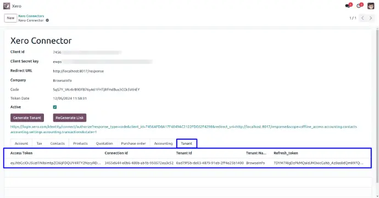Screen dimensions: 379x198
Task: Click the vertical scrollbar on right
Action: coord(377,106)
